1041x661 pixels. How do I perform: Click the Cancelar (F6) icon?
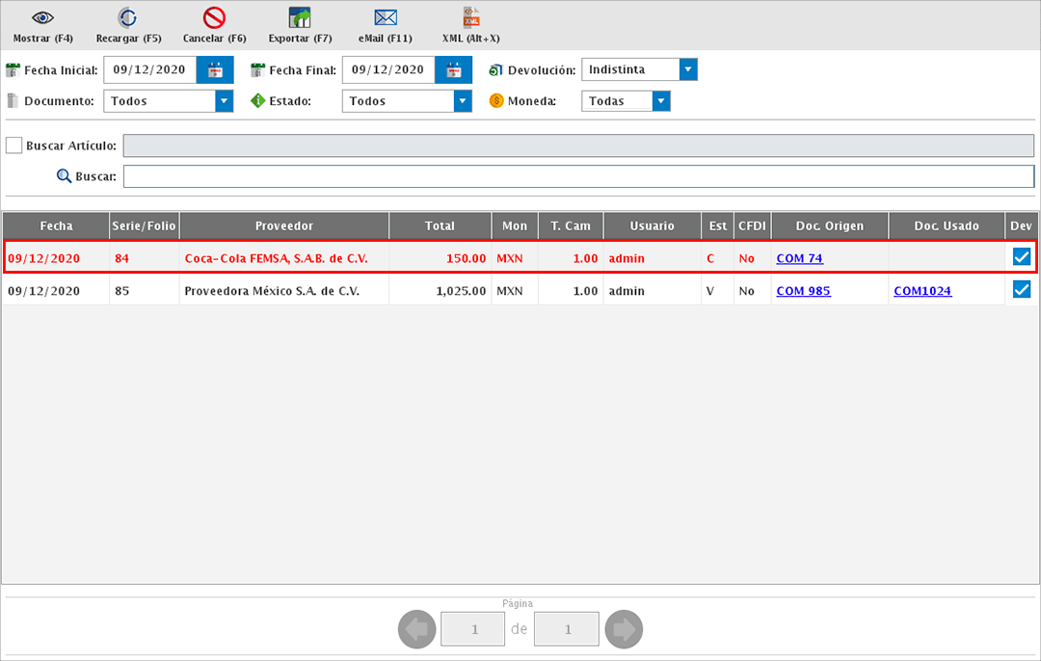point(214,18)
